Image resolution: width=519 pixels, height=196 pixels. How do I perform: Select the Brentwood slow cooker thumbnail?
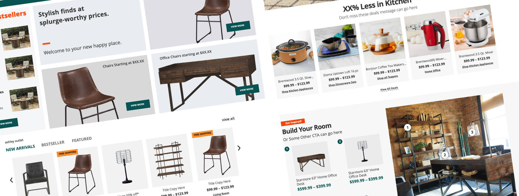click(x=293, y=54)
